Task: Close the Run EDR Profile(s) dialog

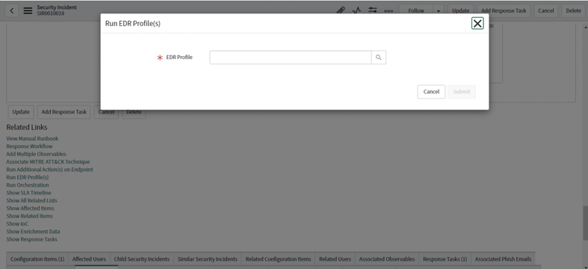Action: point(477,24)
